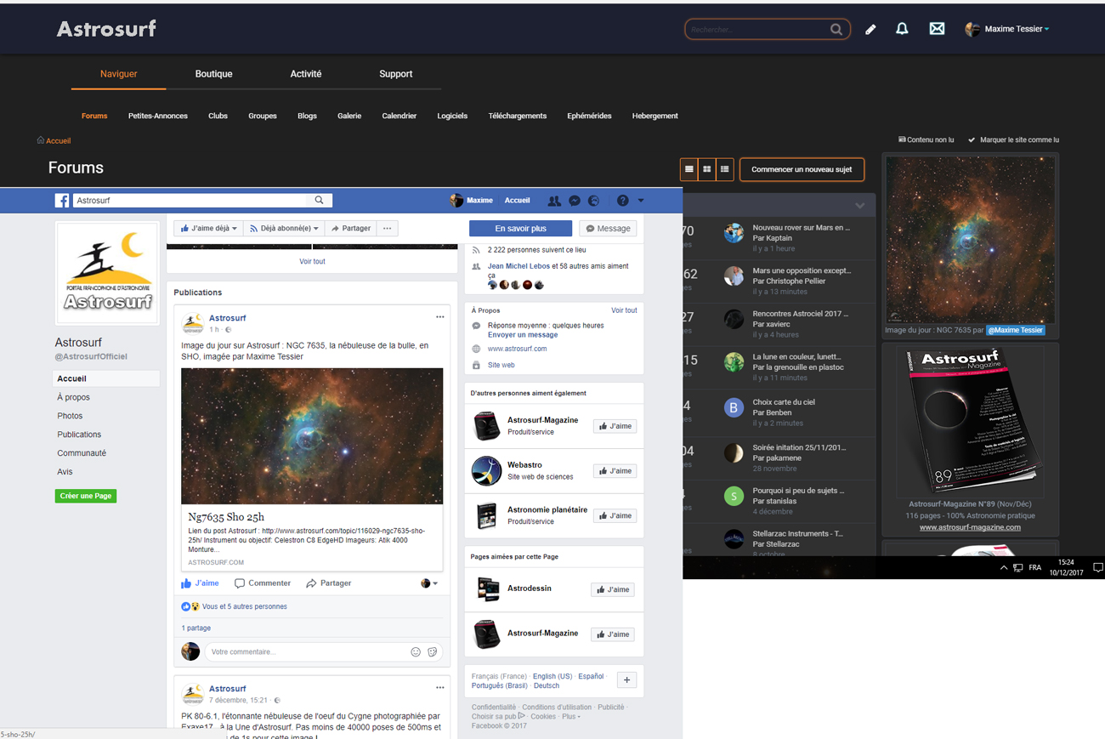Open Facebook Messenger icon in blue bar
This screenshot has width=1105, height=739.
[575, 201]
